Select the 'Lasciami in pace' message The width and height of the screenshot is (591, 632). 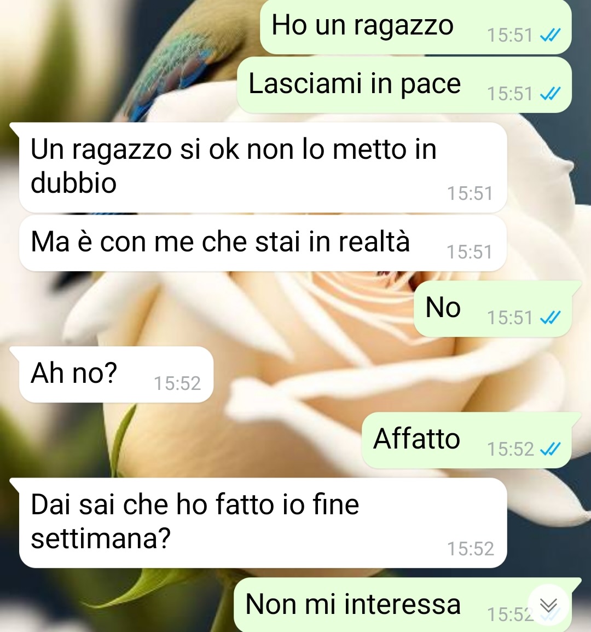[404, 85]
